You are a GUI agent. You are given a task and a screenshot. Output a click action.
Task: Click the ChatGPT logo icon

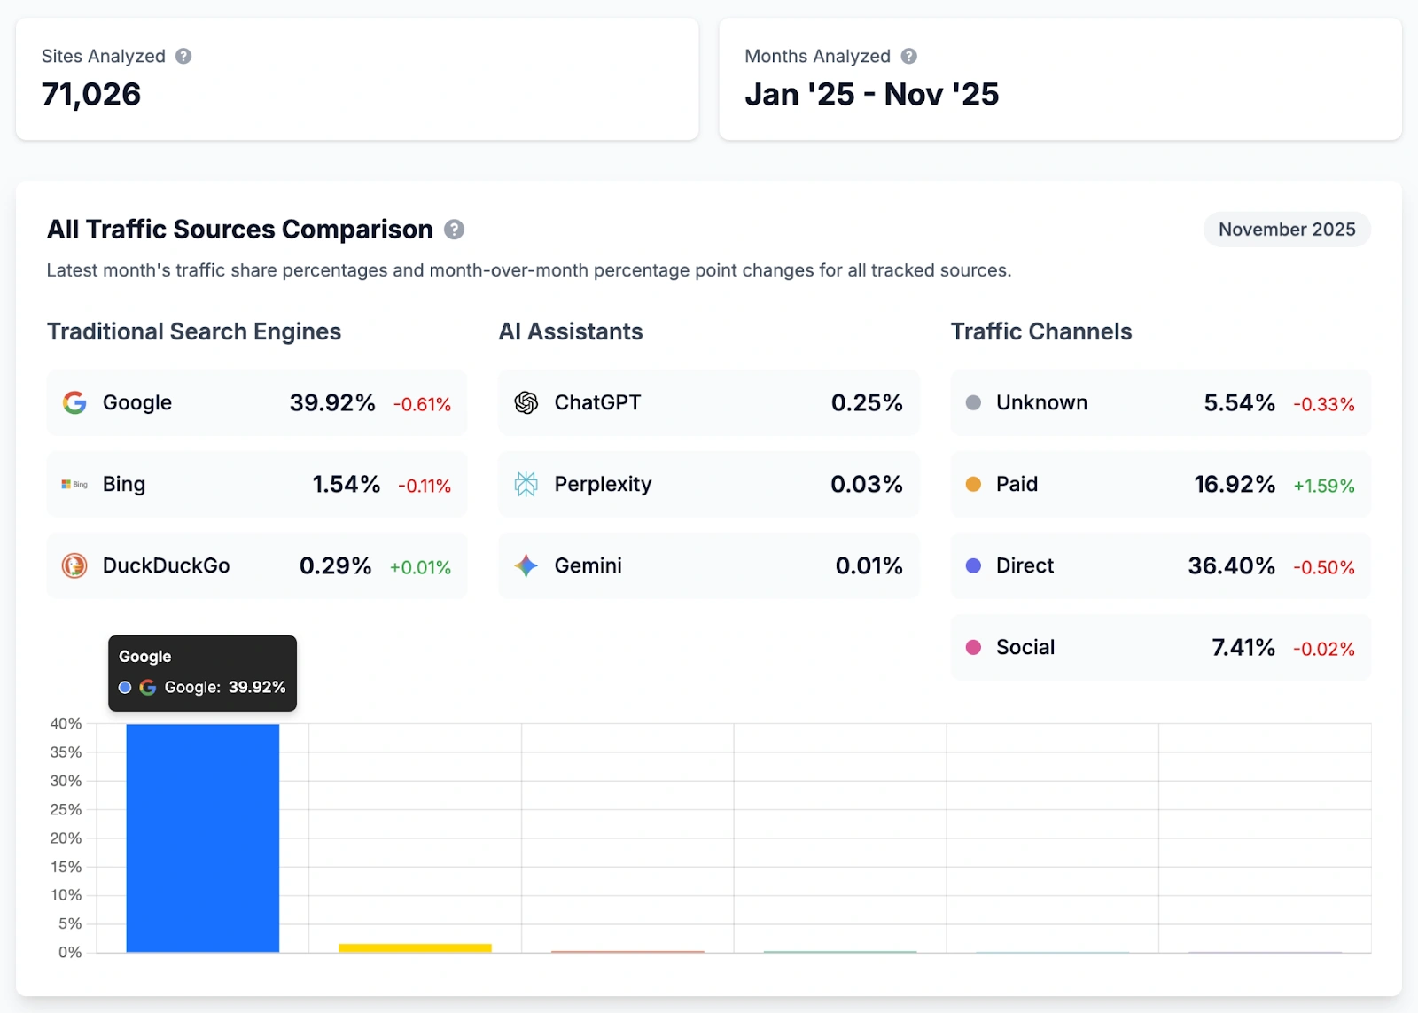coord(526,402)
